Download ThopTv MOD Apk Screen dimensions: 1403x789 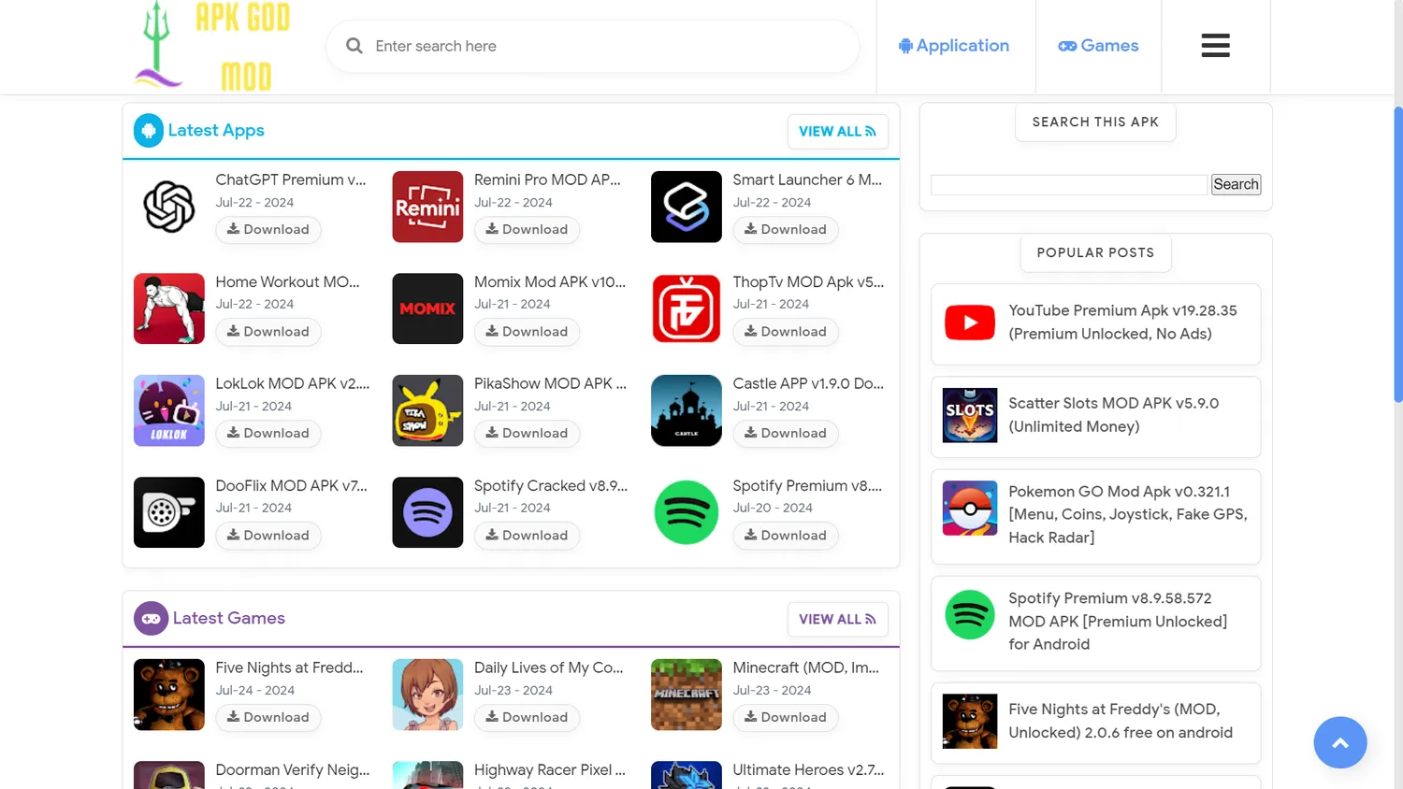click(786, 332)
